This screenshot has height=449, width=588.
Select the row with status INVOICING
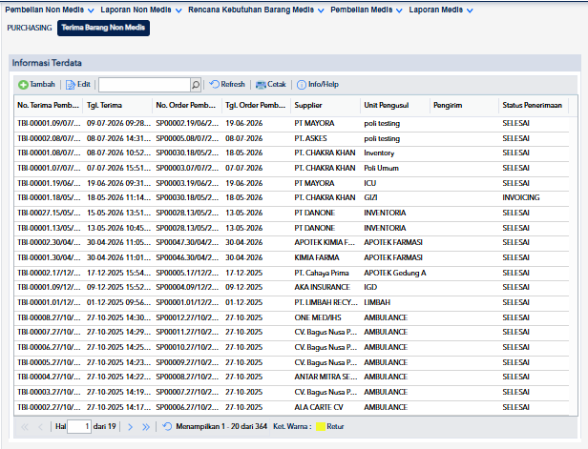(291, 197)
